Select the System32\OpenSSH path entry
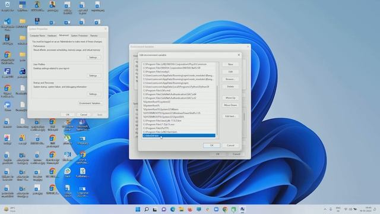Screen dimensions: 380x214 pyautogui.click(x=179, y=117)
